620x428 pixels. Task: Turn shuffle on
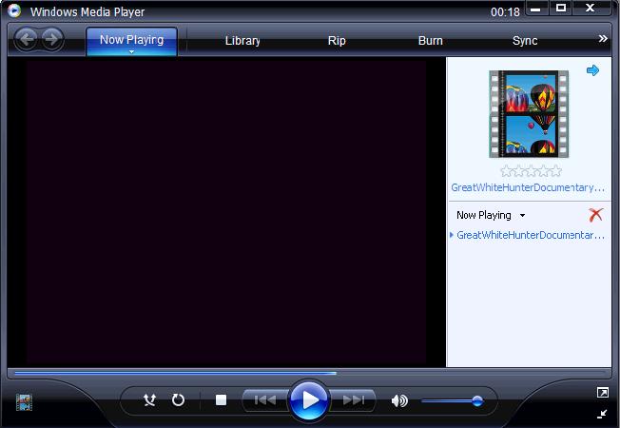click(149, 399)
